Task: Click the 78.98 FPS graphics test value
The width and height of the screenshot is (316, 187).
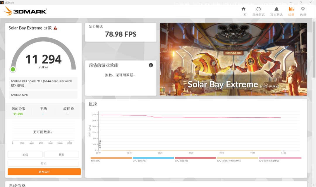Action: pos(121,34)
